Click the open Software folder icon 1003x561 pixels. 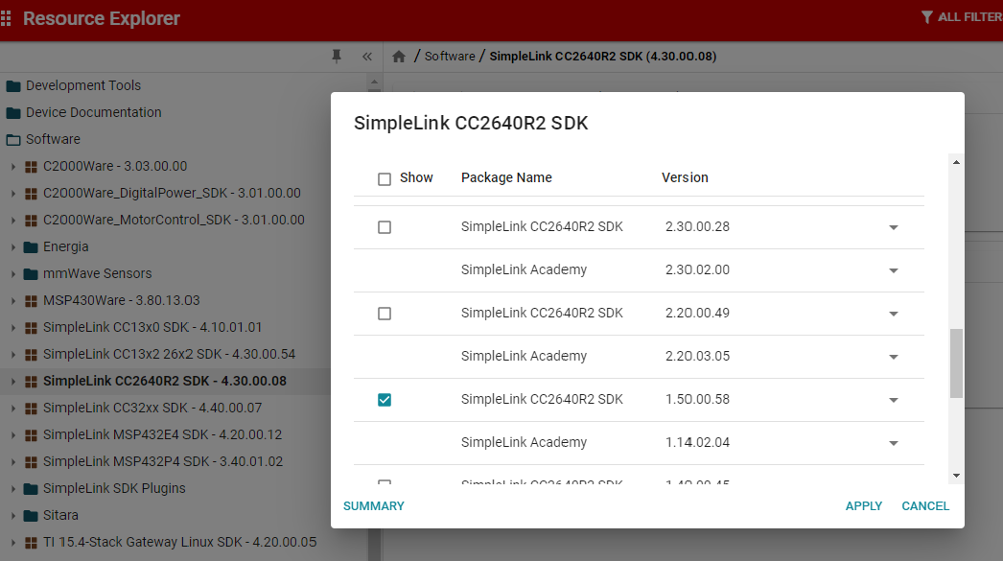(x=13, y=139)
